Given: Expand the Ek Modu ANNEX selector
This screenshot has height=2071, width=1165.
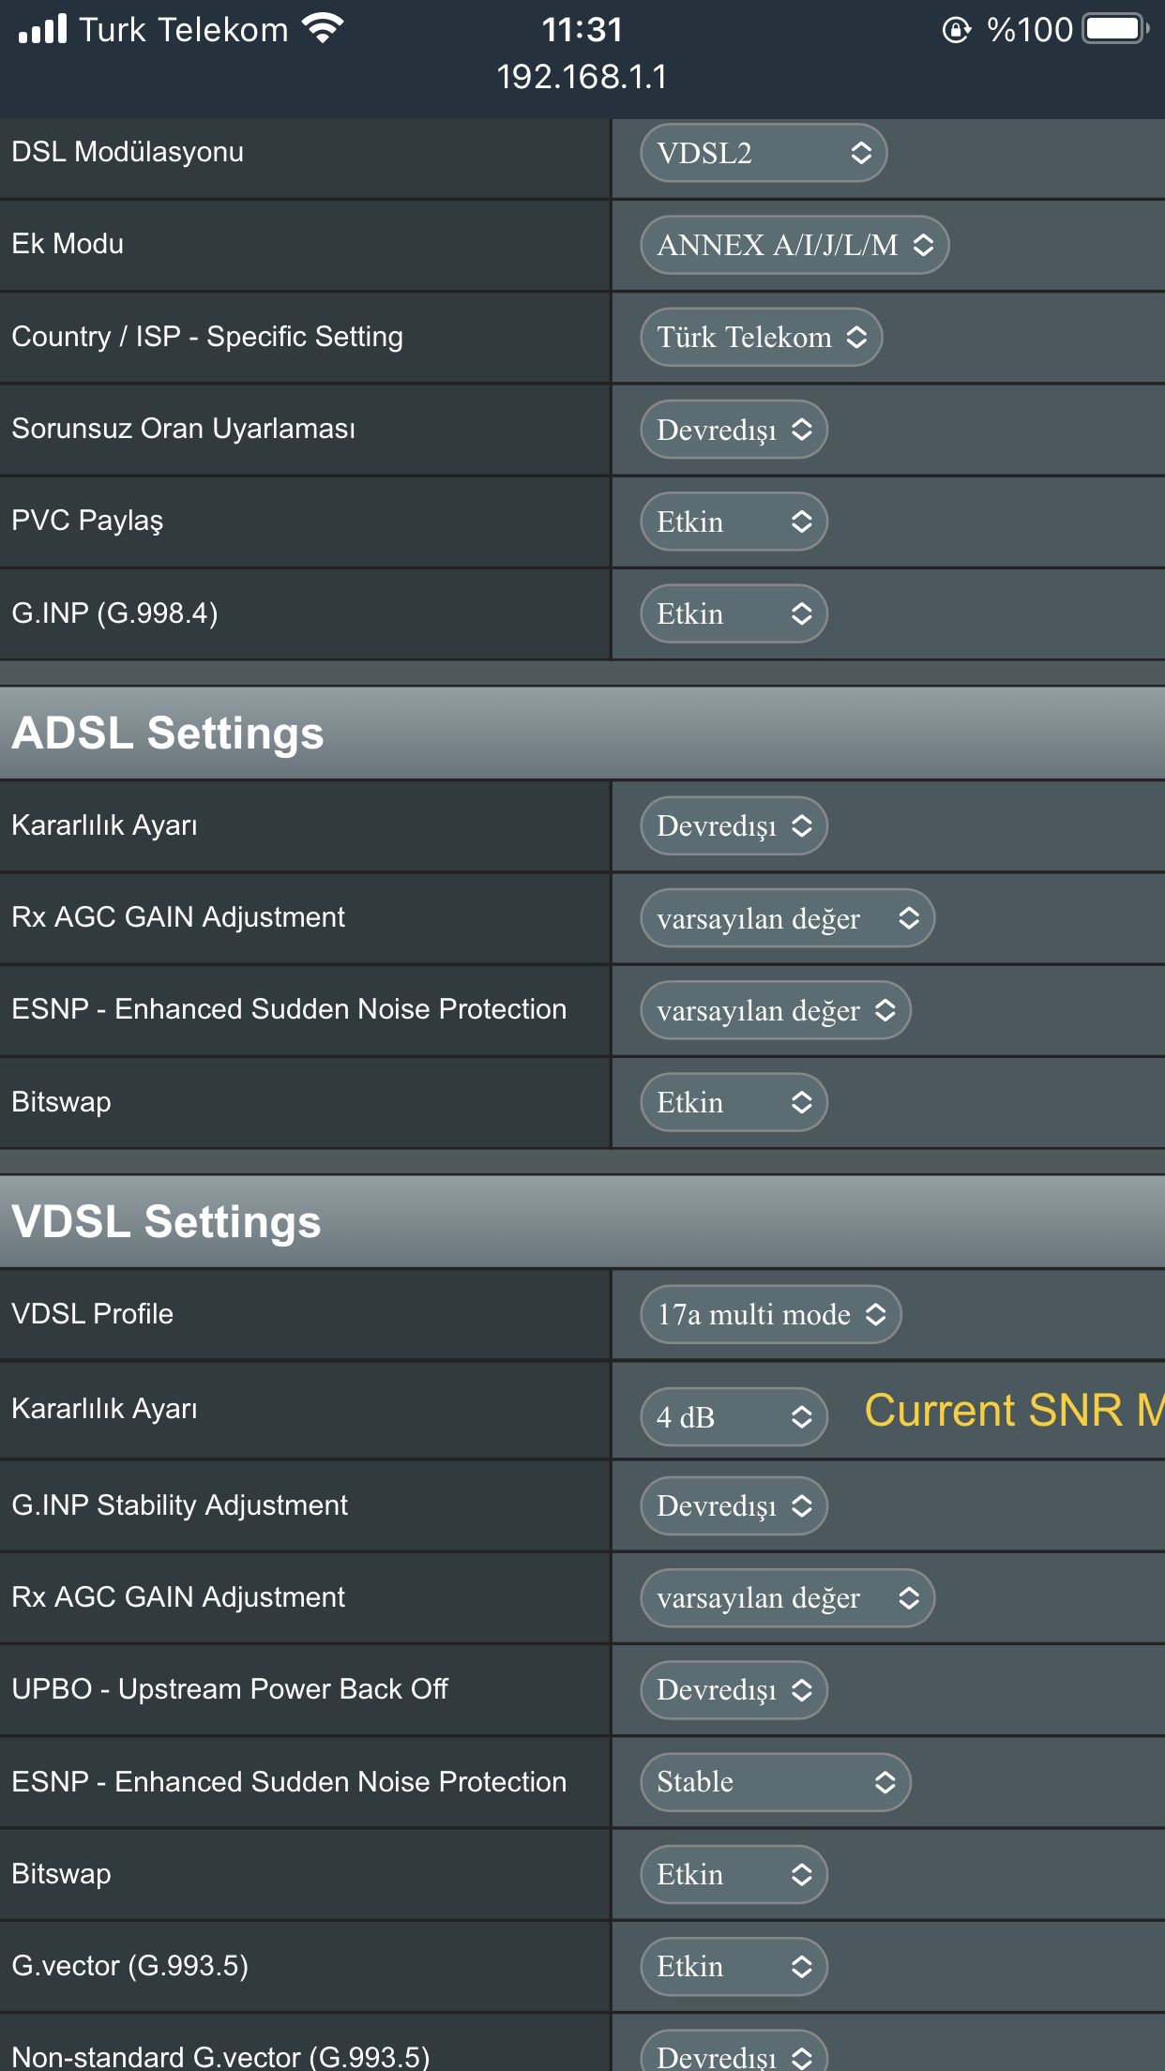Looking at the screenshot, I should tap(794, 245).
